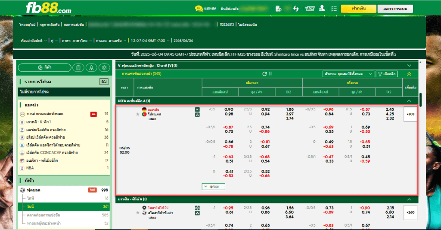Image resolution: width=441 pixels, height=230 pixels.
Task: Open the person account icon in sidebar
Action: point(91,67)
